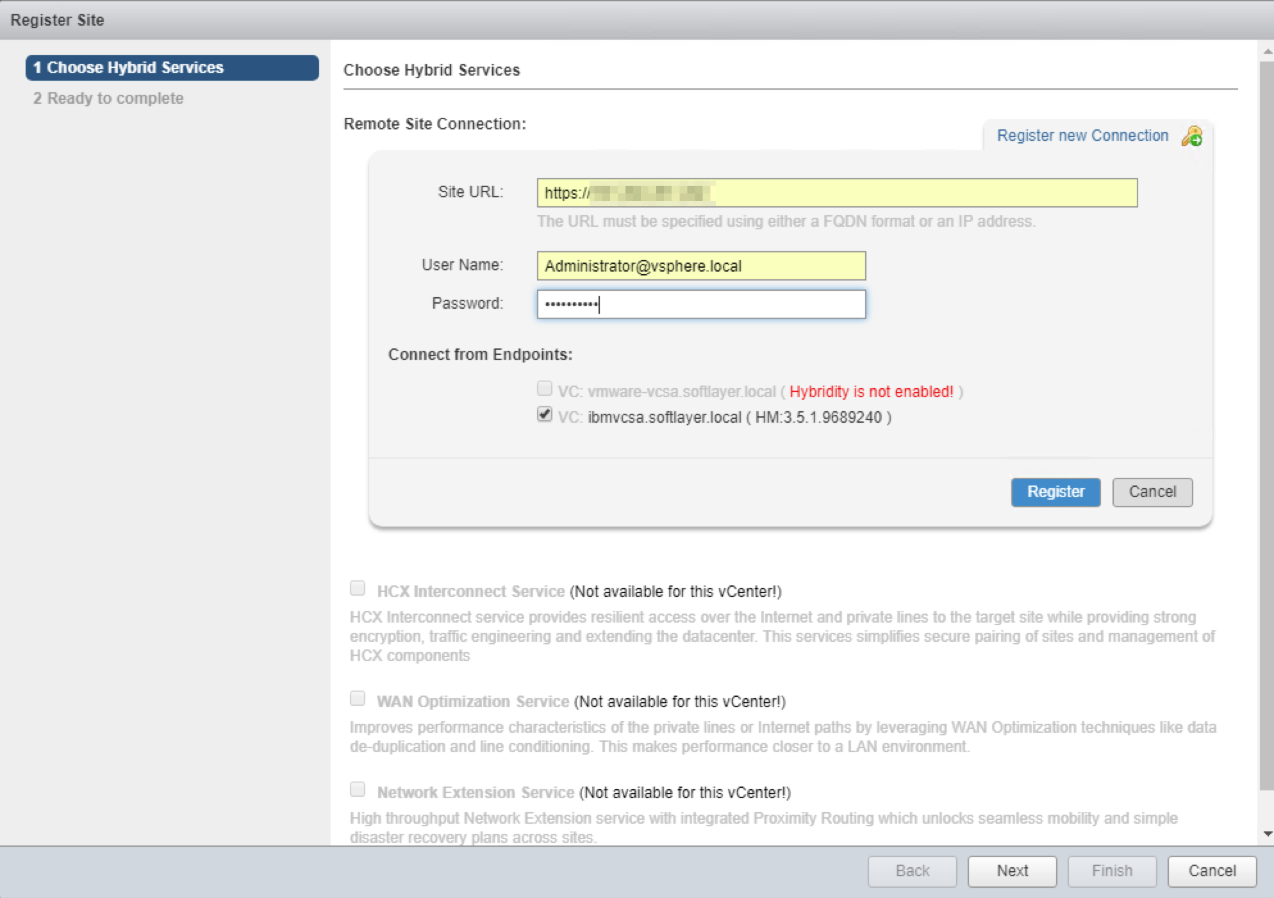Open the Register new Connection link
This screenshot has width=1274, height=898.
coord(1082,136)
